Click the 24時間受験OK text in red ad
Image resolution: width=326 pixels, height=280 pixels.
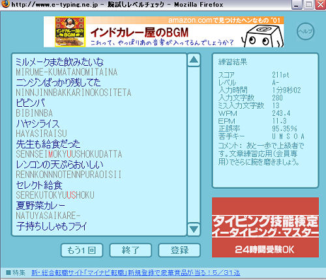pos(265,249)
